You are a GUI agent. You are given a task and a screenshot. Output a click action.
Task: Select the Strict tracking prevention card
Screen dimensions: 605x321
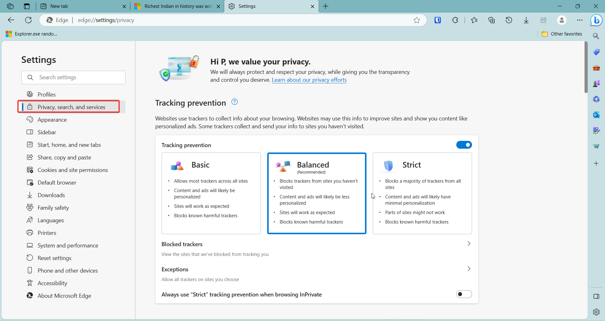[x=422, y=193]
